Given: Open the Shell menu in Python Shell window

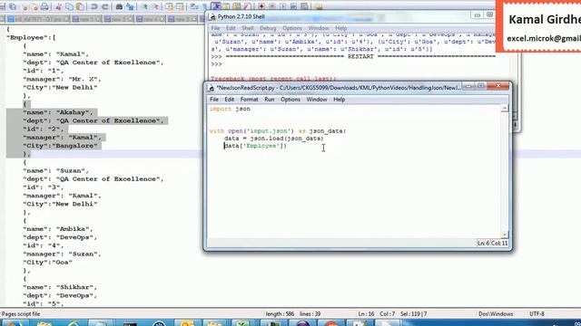Looking at the screenshot, I should click(x=248, y=28).
